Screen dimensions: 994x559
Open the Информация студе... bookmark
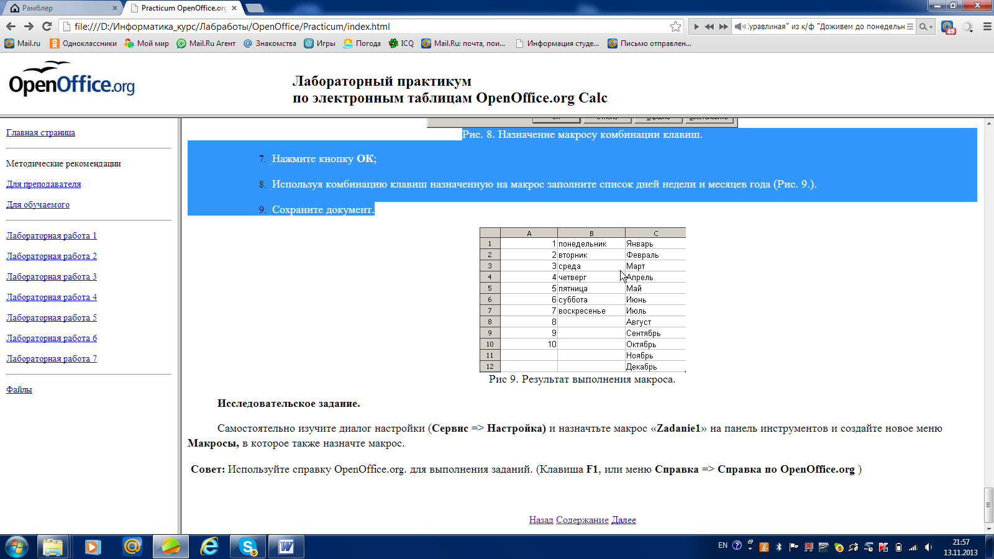[x=557, y=43]
